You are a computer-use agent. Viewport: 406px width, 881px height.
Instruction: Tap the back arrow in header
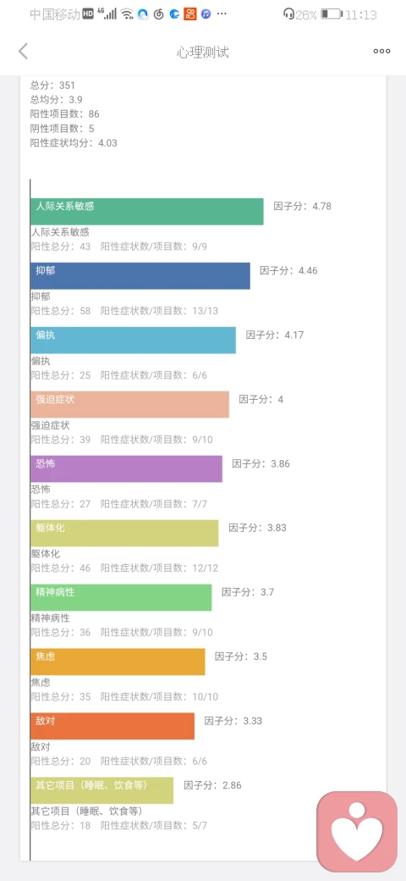[23, 52]
